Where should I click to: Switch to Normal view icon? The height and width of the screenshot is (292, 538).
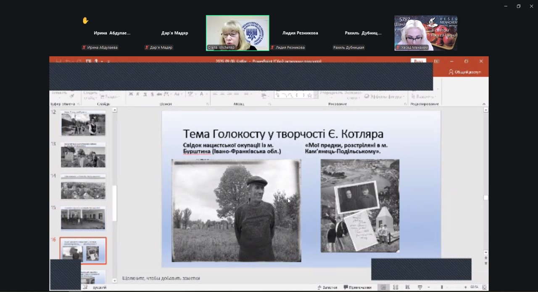pos(383,287)
